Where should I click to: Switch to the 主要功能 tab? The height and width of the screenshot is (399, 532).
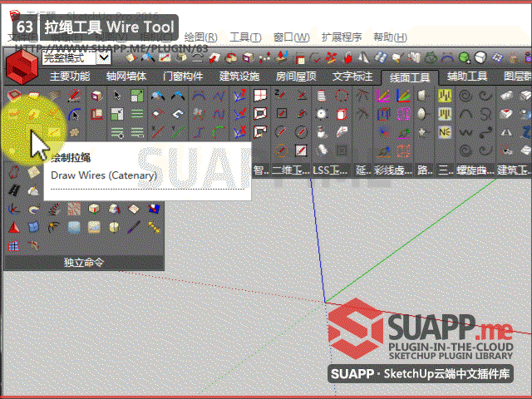70,76
